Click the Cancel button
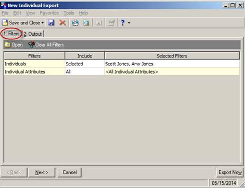This screenshot has height=188, width=245. tap(70, 172)
